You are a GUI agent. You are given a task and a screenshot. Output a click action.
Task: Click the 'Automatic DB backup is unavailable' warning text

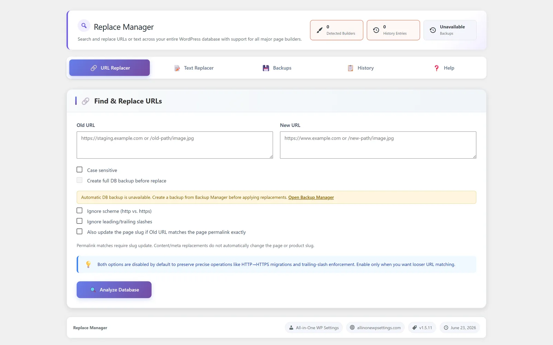[184, 197]
